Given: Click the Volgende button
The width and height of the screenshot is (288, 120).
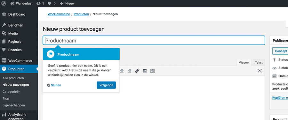Looking at the screenshot, I should (x=106, y=85).
